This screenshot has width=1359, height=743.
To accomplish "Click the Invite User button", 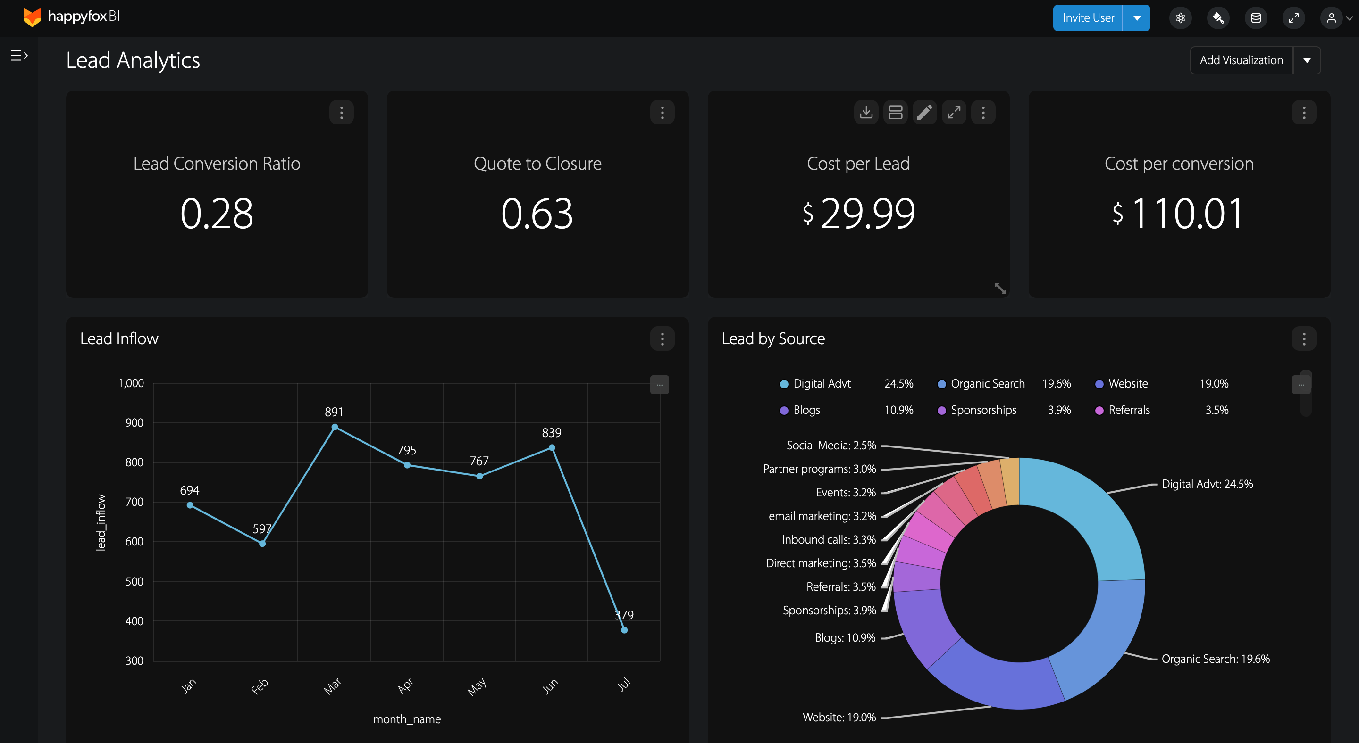I will pyautogui.click(x=1088, y=18).
